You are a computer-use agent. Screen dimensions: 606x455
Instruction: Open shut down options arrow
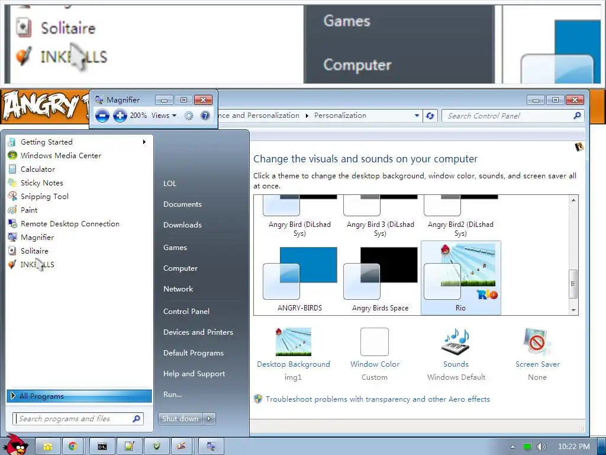click(x=209, y=419)
